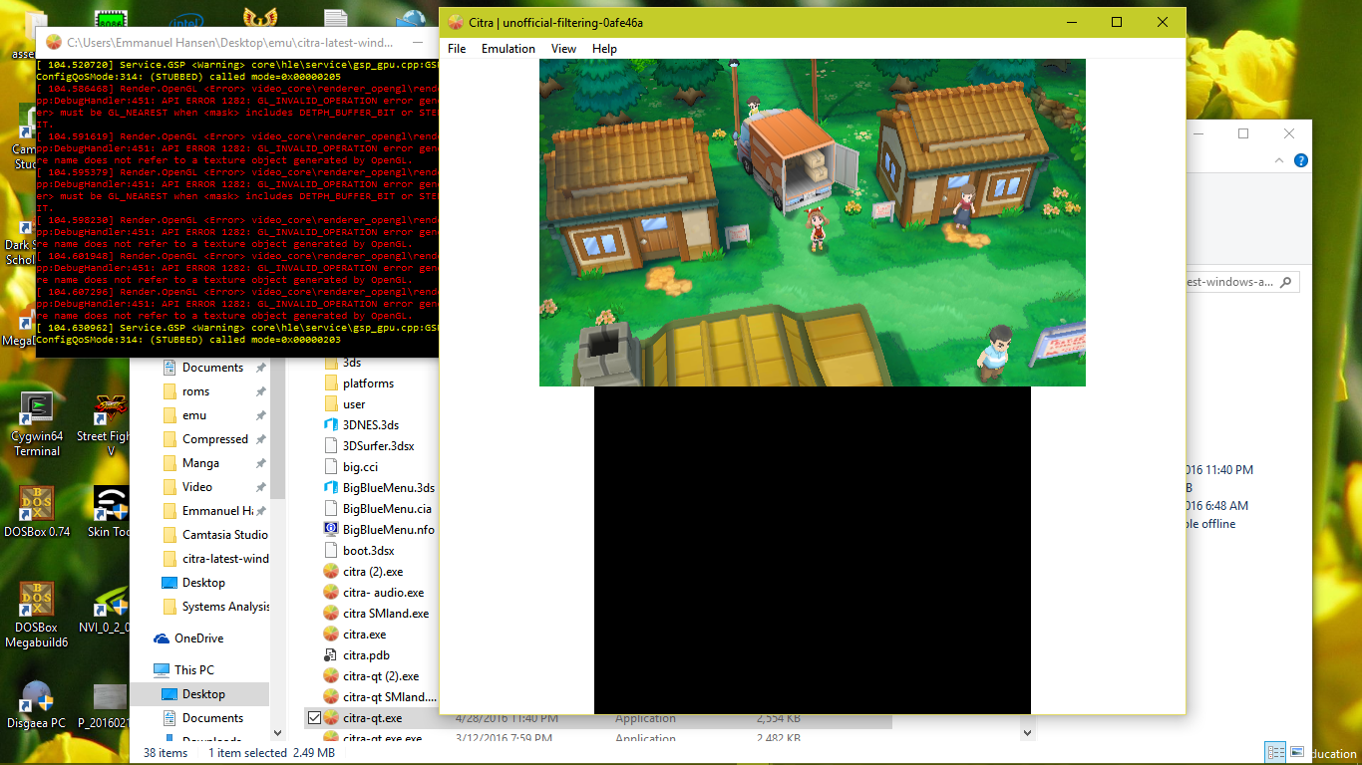Click "1 item selected" in status bar
This screenshot has width=1362, height=765.
pos(246,753)
